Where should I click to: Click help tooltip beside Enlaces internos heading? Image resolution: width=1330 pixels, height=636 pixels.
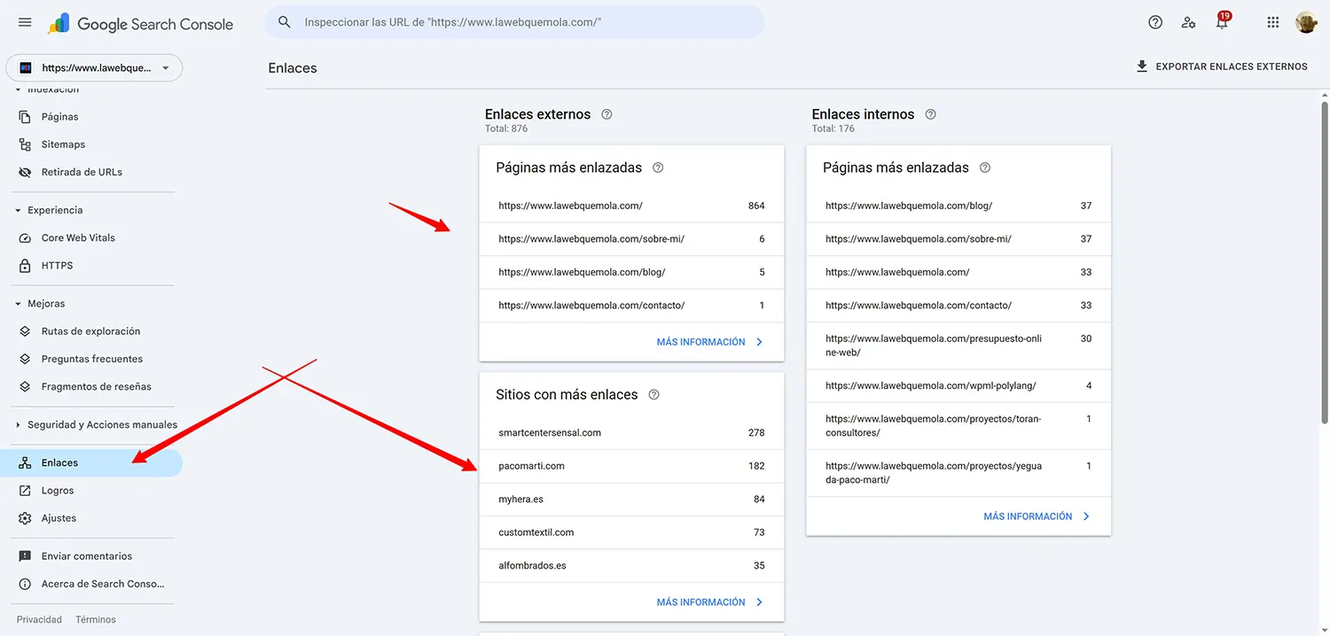click(x=930, y=114)
